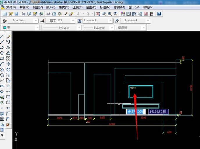Open the 插入(I) menu
The width and height of the screenshot is (200, 149).
click(51, 7)
